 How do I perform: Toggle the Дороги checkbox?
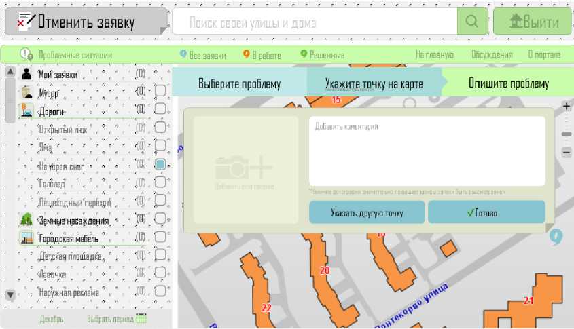160,109
